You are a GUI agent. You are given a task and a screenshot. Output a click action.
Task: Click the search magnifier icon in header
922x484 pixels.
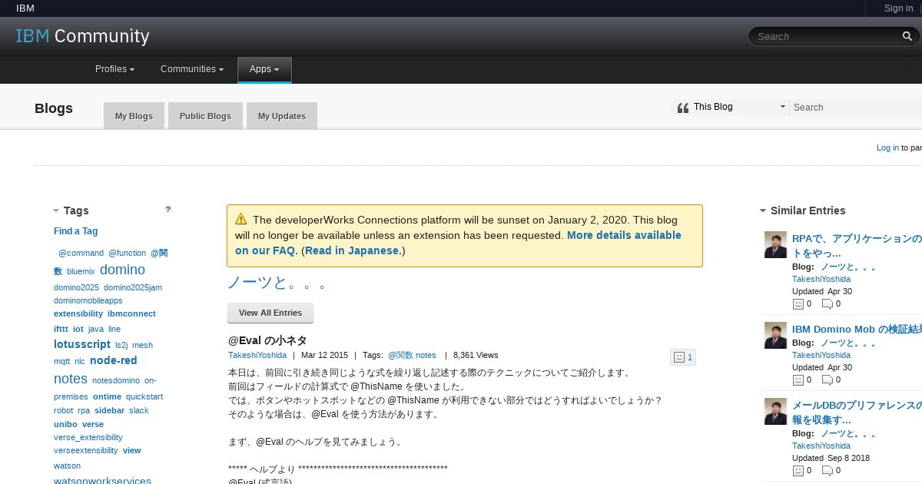907,36
